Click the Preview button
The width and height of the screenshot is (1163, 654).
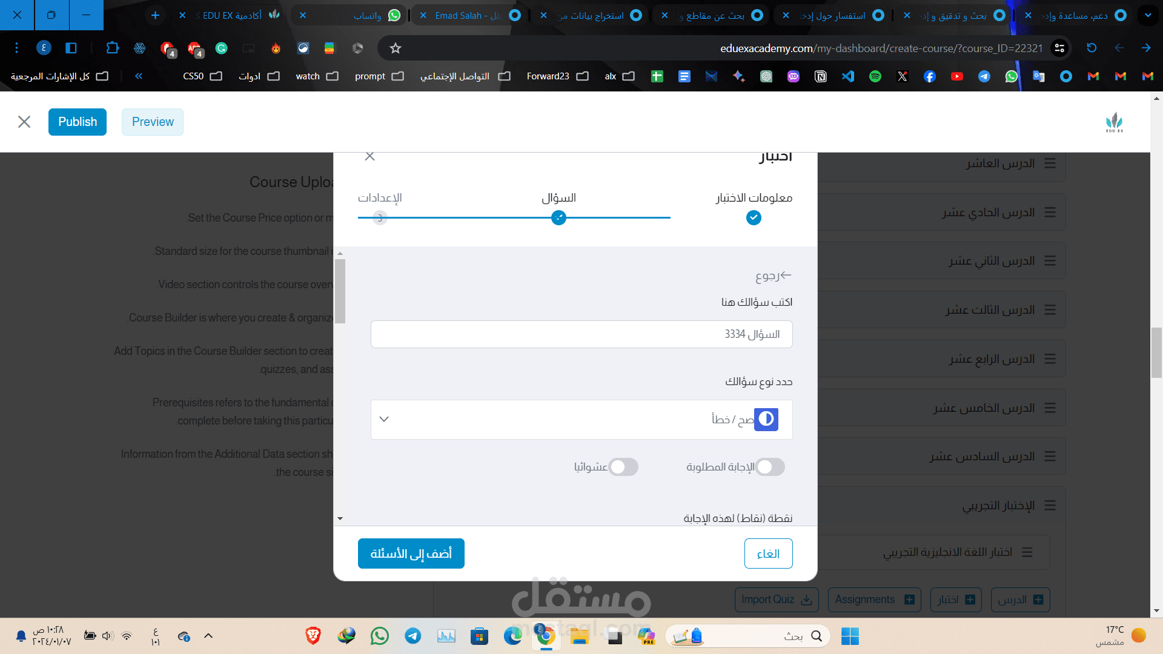[x=153, y=122]
